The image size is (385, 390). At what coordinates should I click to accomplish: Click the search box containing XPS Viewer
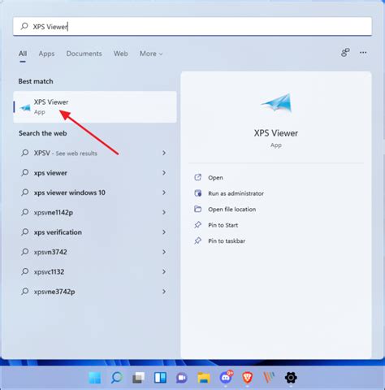pos(192,26)
